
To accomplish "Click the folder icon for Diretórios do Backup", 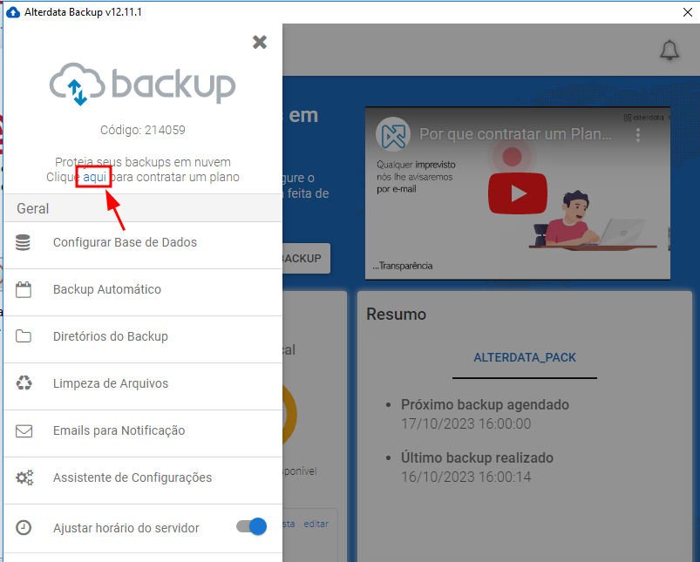I will click(x=24, y=336).
